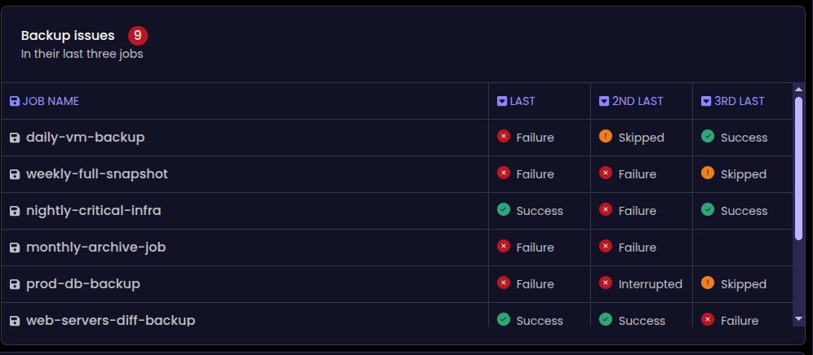The height and width of the screenshot is (355, 813).
Task: Click the save icon beside weekly-full-snapshot
Action: point(15,174)
